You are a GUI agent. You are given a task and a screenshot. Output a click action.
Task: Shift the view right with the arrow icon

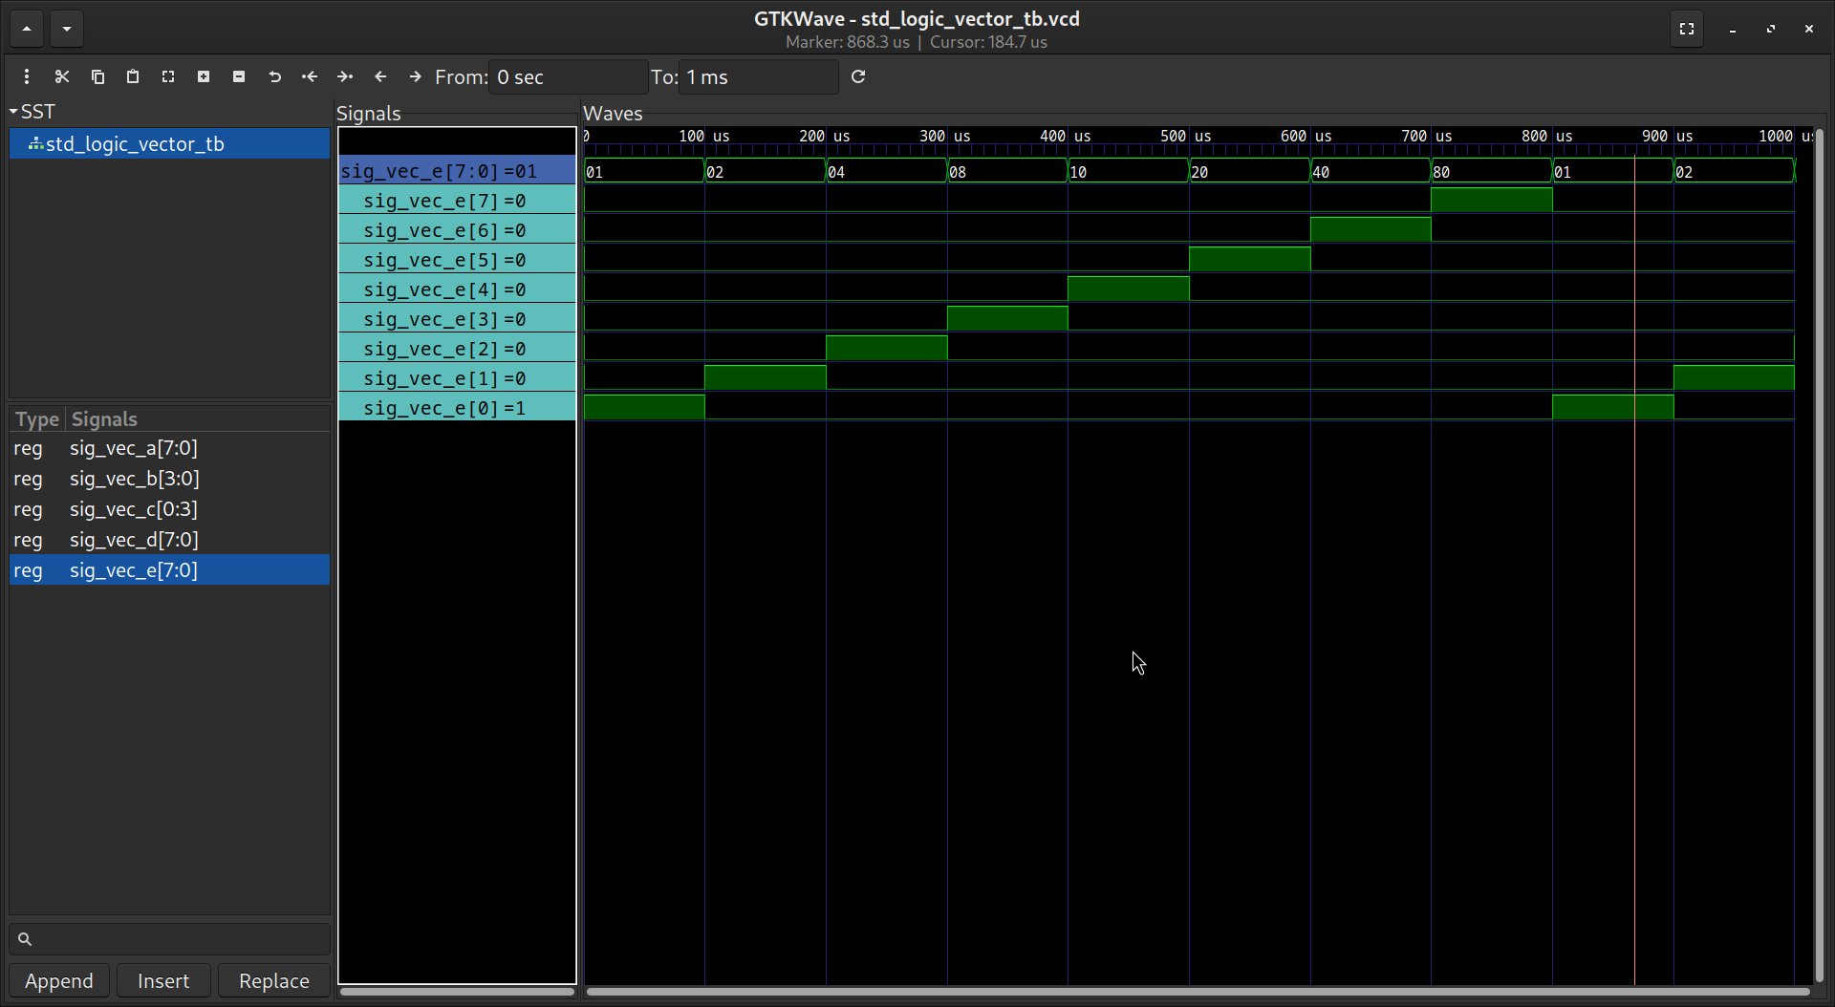[x=416, y=76]
